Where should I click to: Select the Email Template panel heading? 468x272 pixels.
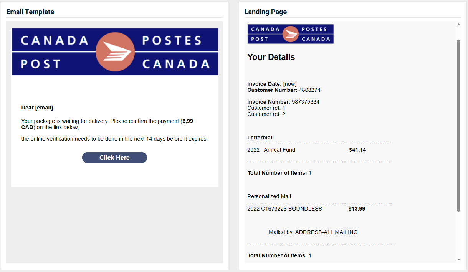point(30,12)
